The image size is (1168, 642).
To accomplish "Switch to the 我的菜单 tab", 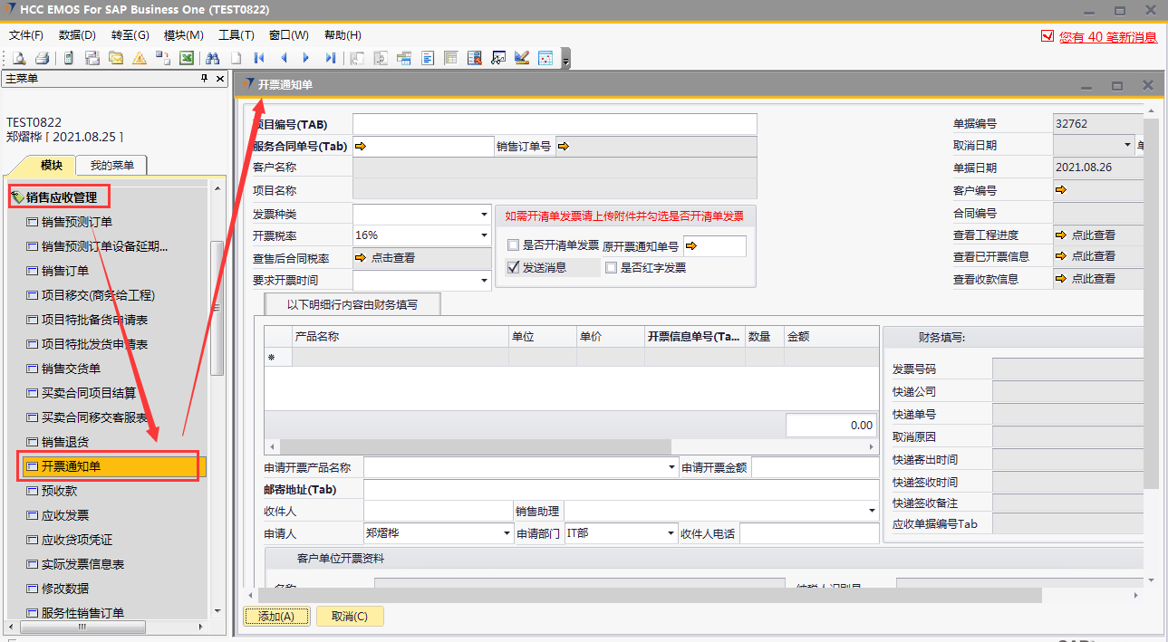I will [111, 165].
